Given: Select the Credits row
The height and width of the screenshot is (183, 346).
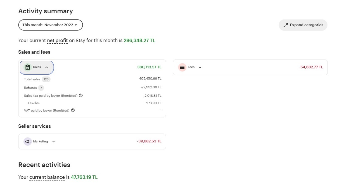Looking at the screenshot, I should point(93,103).
